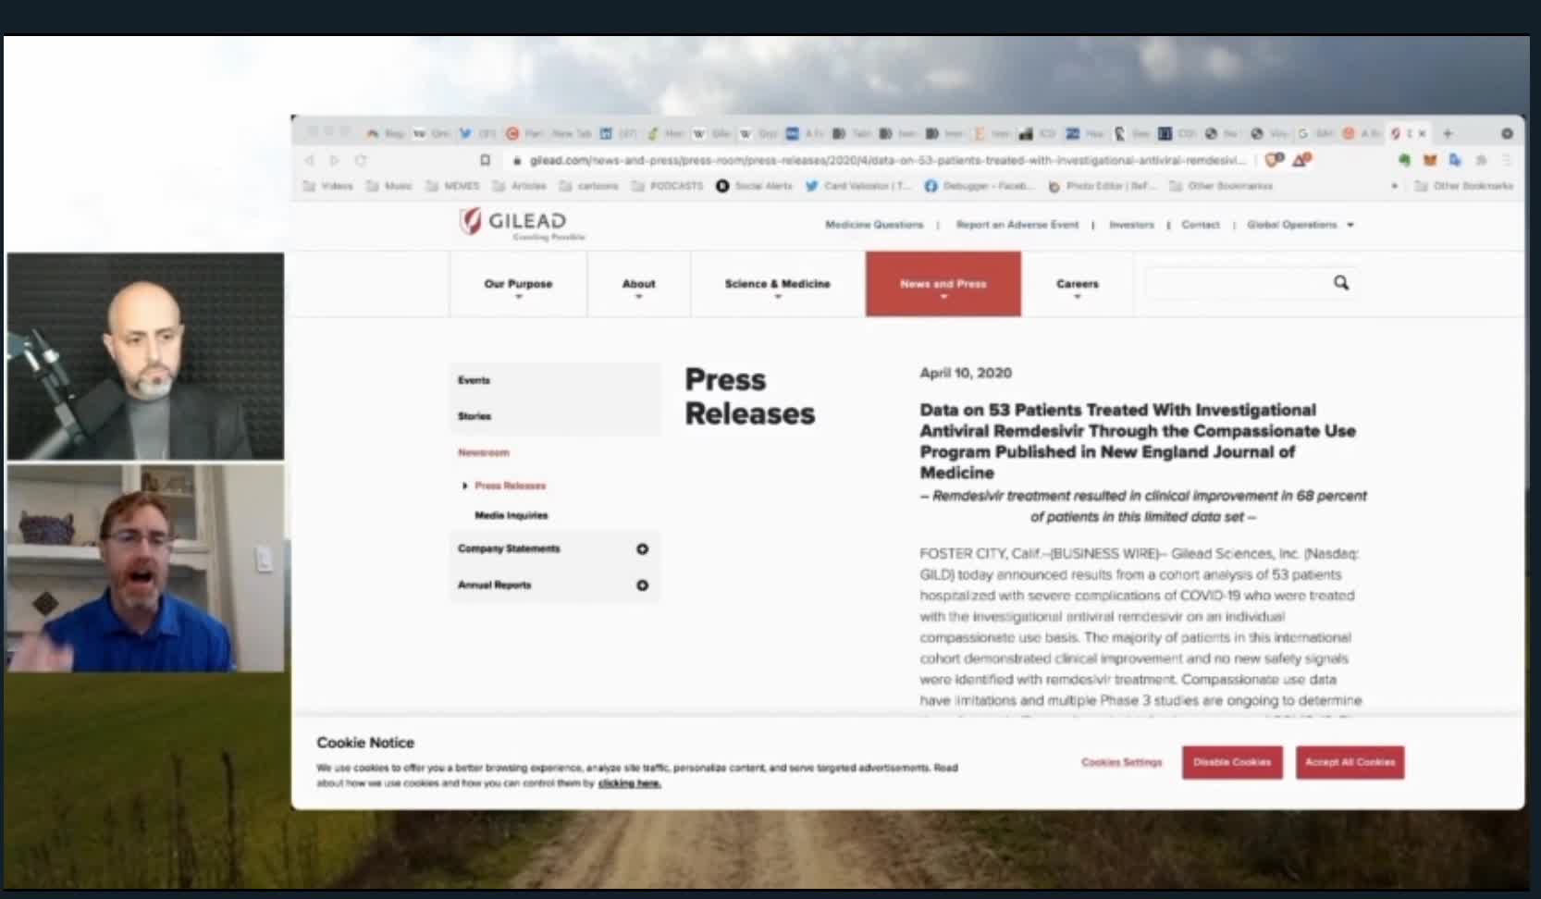Expand the Careers menu

coord(1078,285)
